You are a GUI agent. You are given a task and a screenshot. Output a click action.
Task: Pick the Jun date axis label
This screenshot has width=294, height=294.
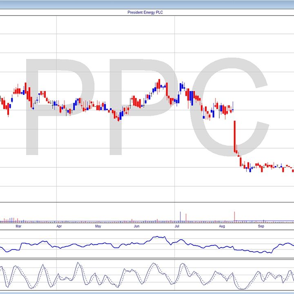point(136,226)
